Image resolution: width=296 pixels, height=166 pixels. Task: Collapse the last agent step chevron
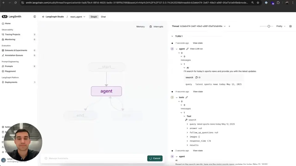coord(177,156)
